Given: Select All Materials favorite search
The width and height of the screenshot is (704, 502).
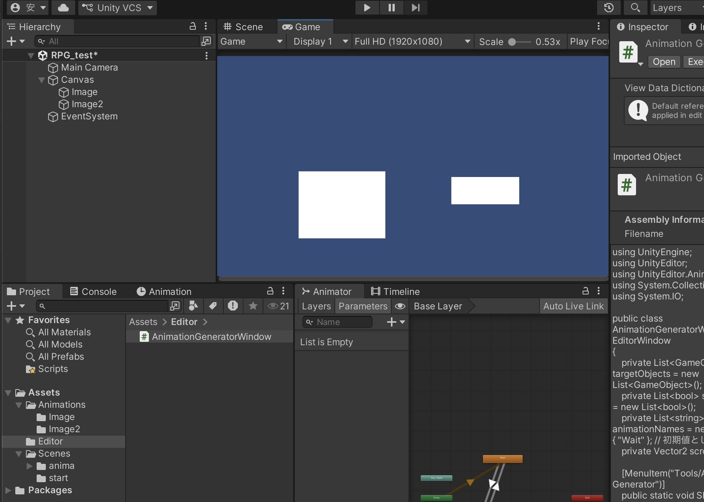Looking at the screenshot, I should [x=58, y=332].
